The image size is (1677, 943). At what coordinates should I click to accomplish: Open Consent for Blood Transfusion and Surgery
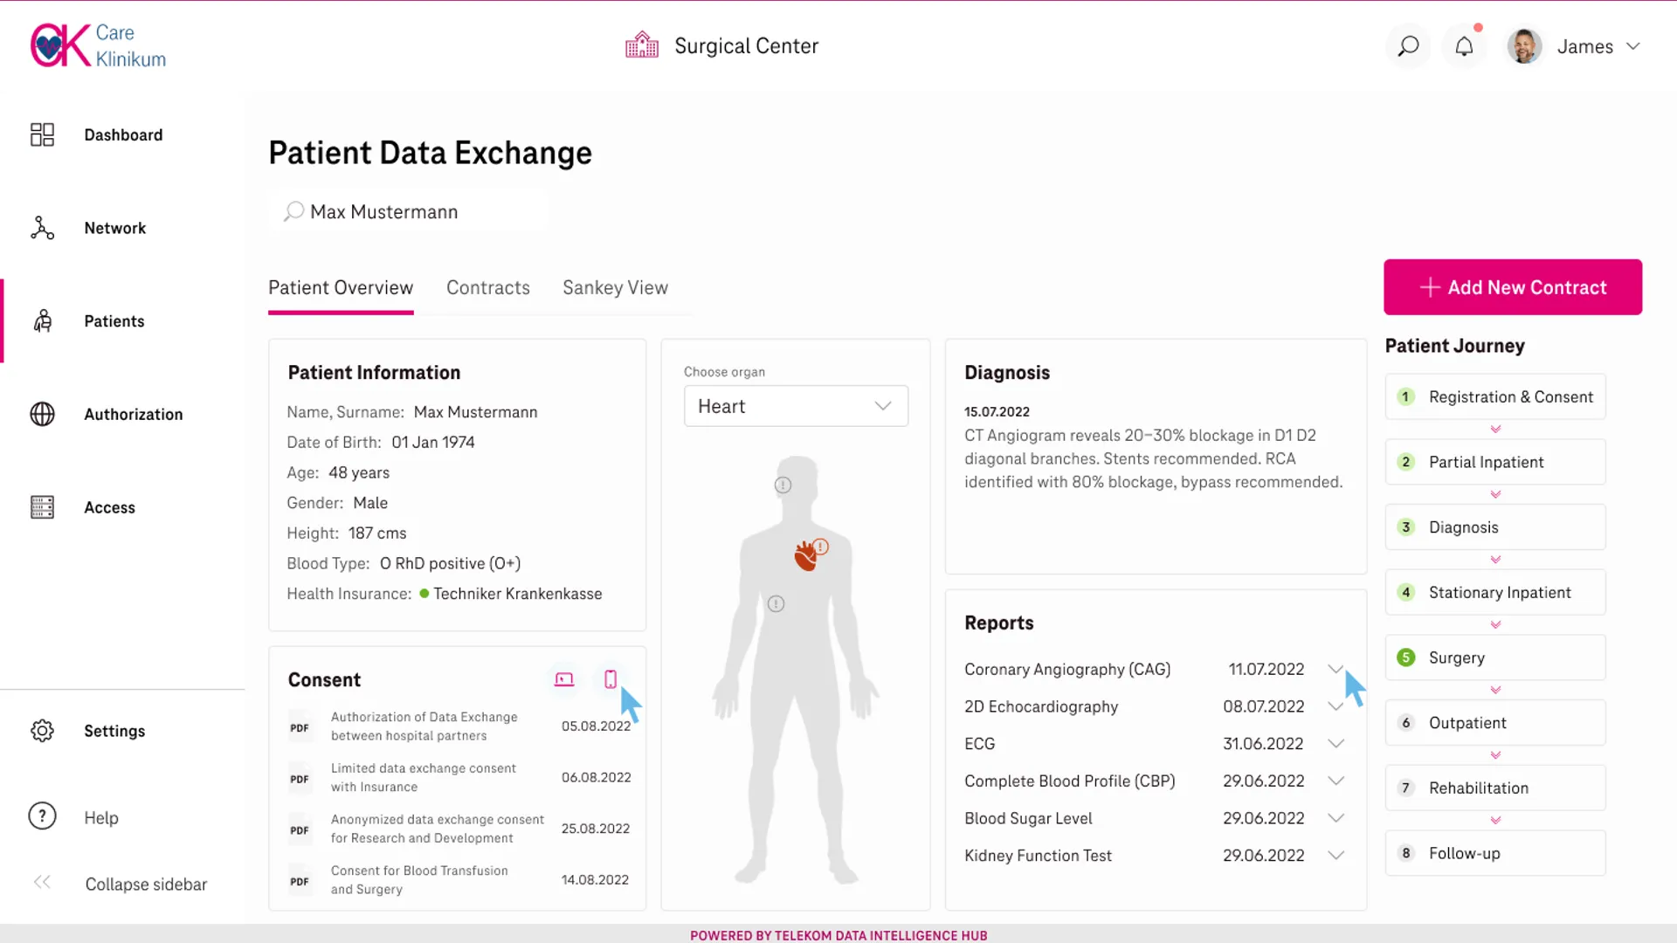[419, 880]
